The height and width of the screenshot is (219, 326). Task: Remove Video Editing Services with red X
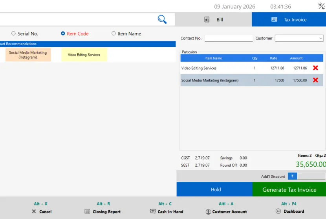[315, 68]
